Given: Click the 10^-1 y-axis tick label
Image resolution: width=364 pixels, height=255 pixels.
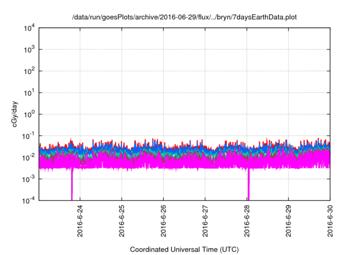Looking at the screenshot, I should click(x=28, y=136).
